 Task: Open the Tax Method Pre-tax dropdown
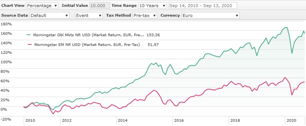pyautogui.click(x=145, y=15)
